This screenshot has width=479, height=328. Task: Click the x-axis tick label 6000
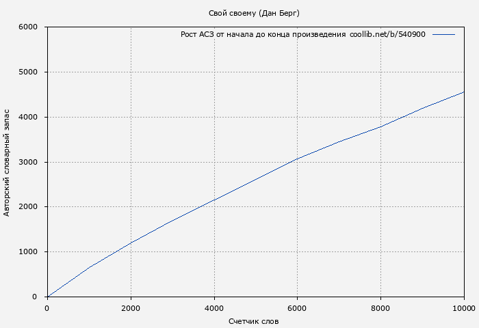point(297,308)
